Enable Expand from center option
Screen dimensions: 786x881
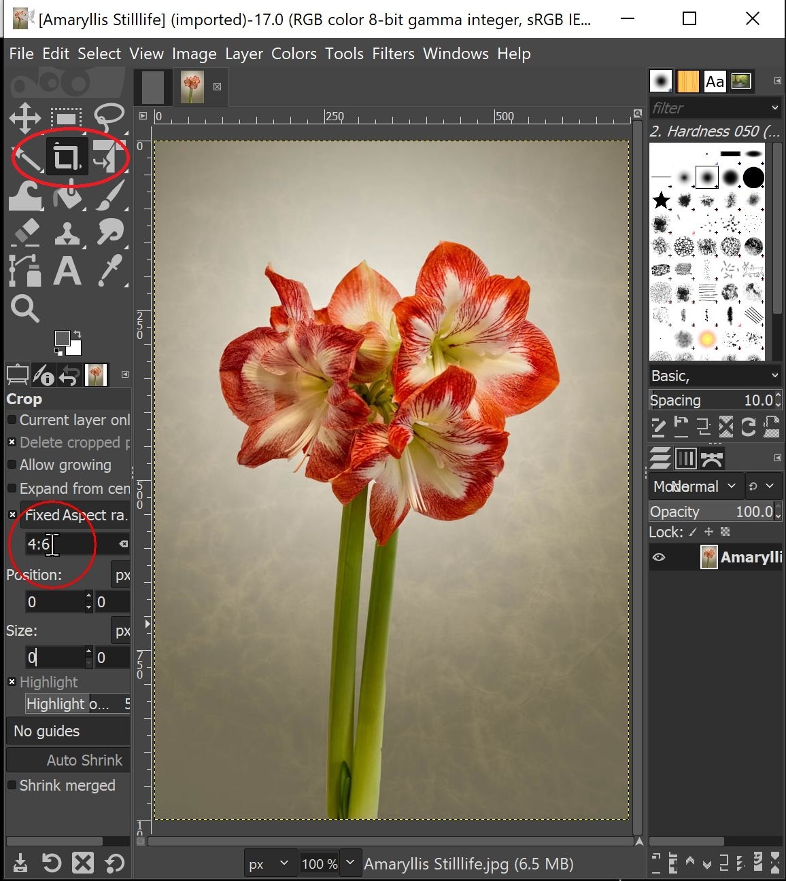[12, 488]
